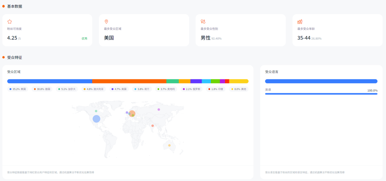Viewport: 386px width, 181px height.
Task: Select the 3.7% 奥地利 legend chip
Action: pos(166,89)
